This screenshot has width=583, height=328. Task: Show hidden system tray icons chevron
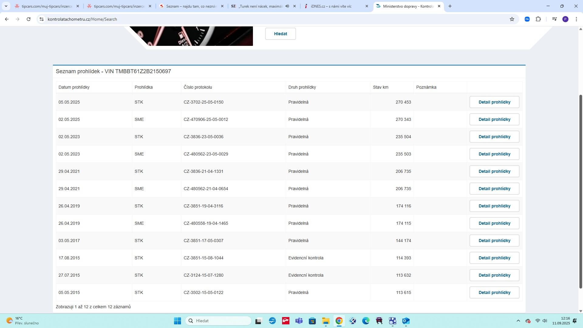(x=518, y=321)
